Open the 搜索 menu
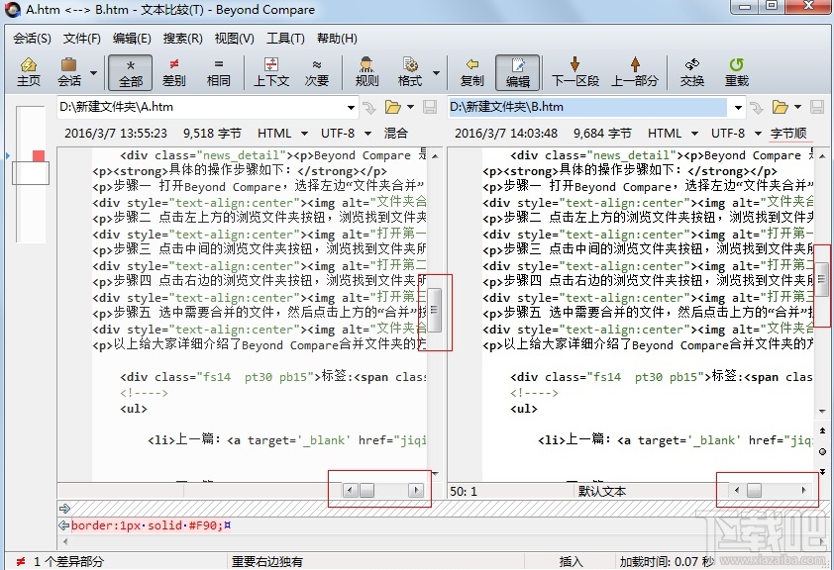Screen dimensions: 834x570 pos(183,39)
